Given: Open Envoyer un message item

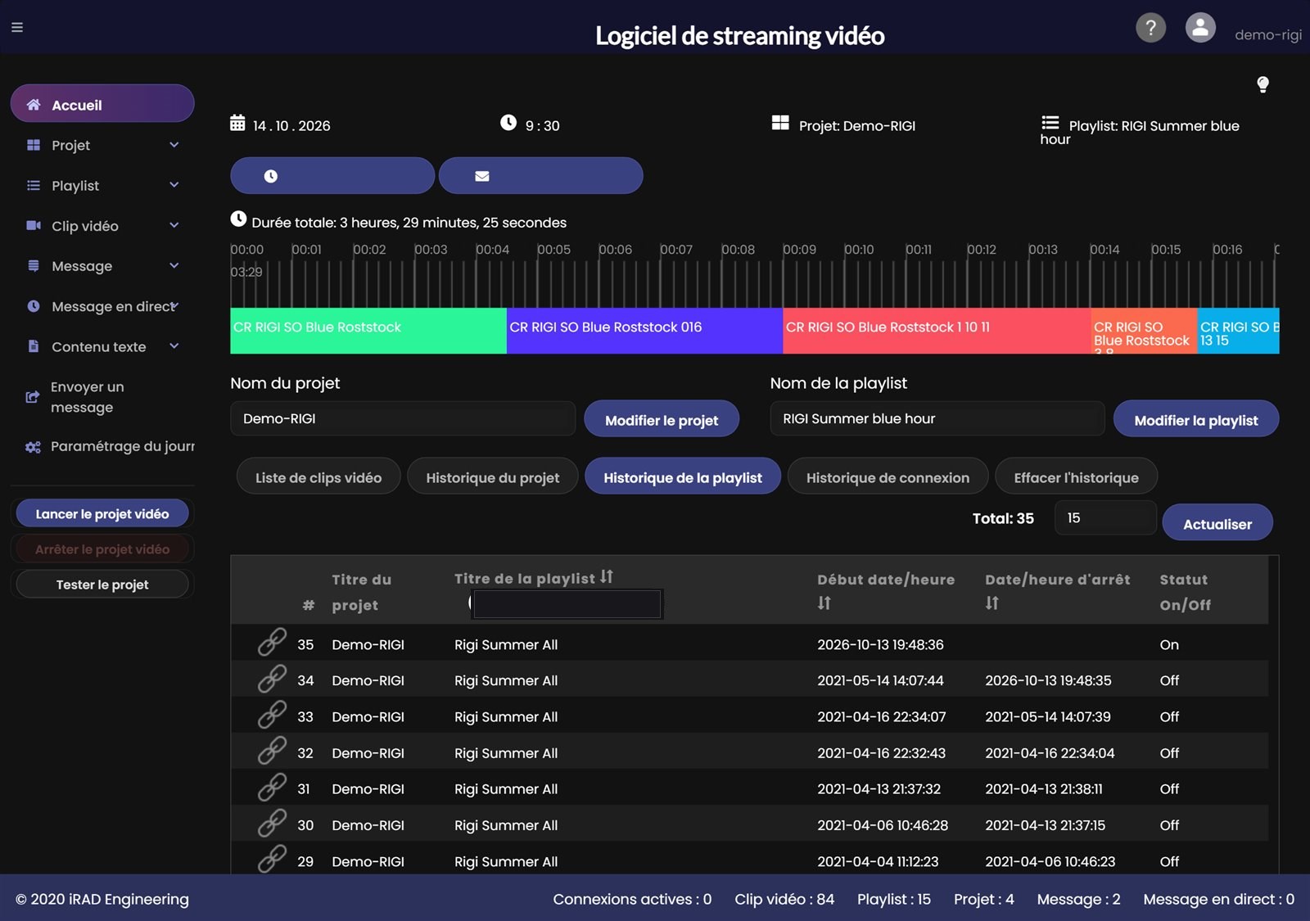Looking at the screenshot, I should point(102,397).
